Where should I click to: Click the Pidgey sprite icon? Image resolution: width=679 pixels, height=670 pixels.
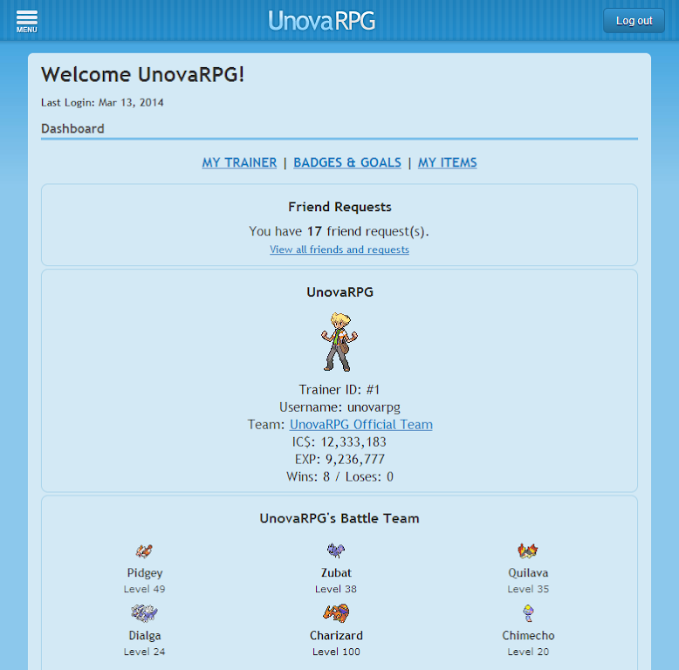[144, 551]
